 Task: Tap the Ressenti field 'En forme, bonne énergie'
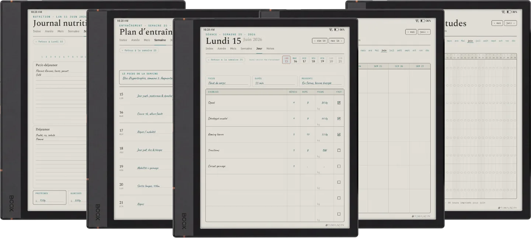322,81
